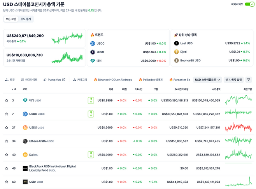Click the Tether diamond icon in table
Image resolution: width=256 pixels, height=189 pixels.
(x=25, y=100)
